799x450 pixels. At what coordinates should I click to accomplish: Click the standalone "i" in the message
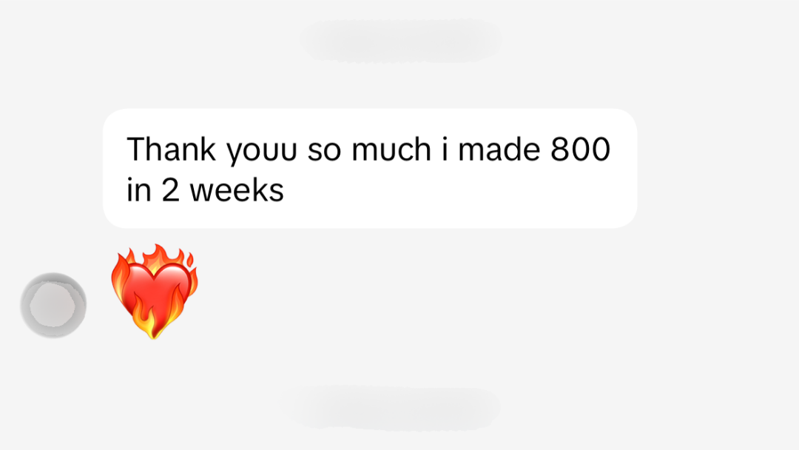tap(446, 150)
